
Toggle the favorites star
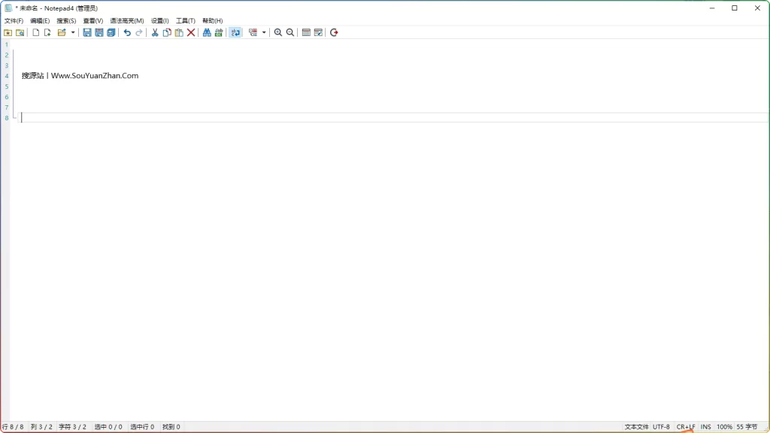[x=8, y=32]
